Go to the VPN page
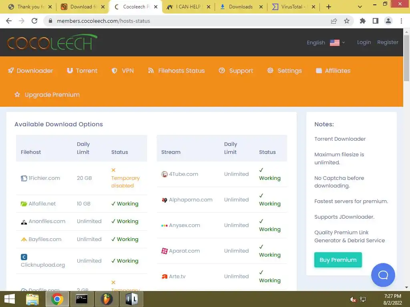The width and height of the screenshot is (410, 307). [x=123, y=71]
